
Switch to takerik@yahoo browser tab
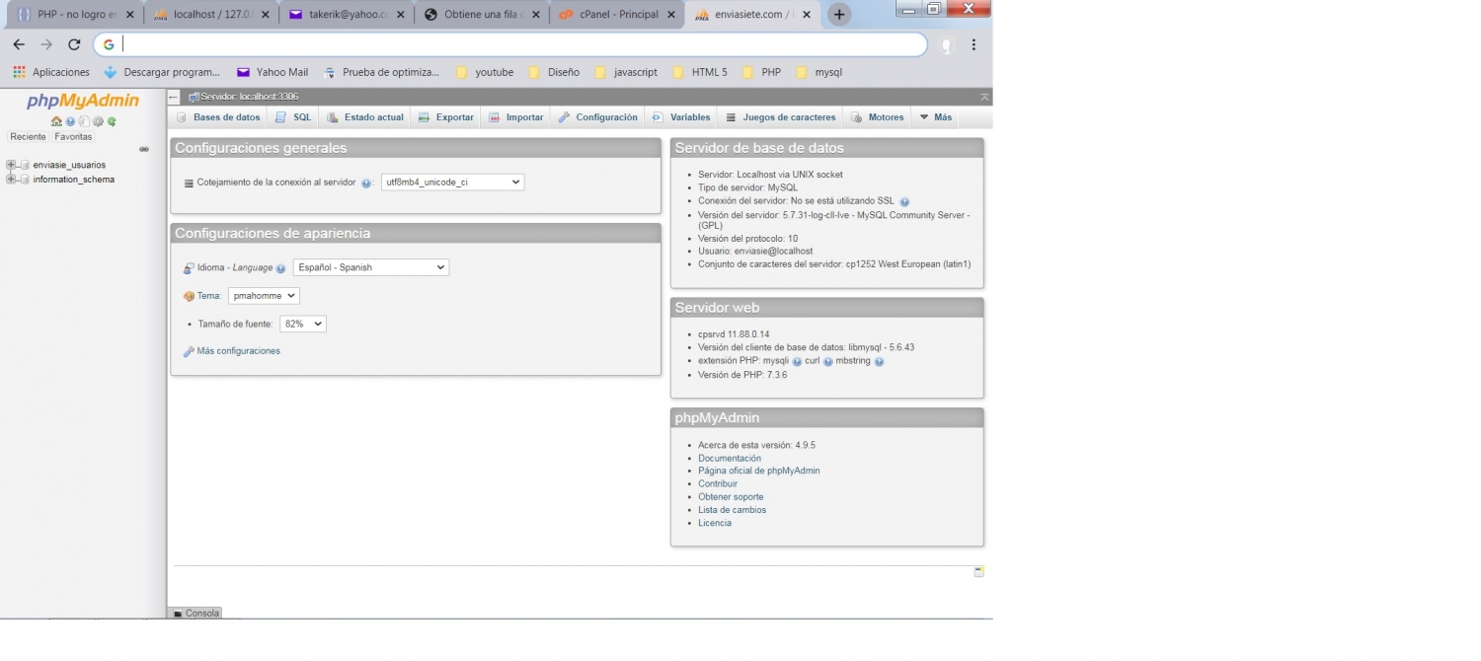click(347, 15)
